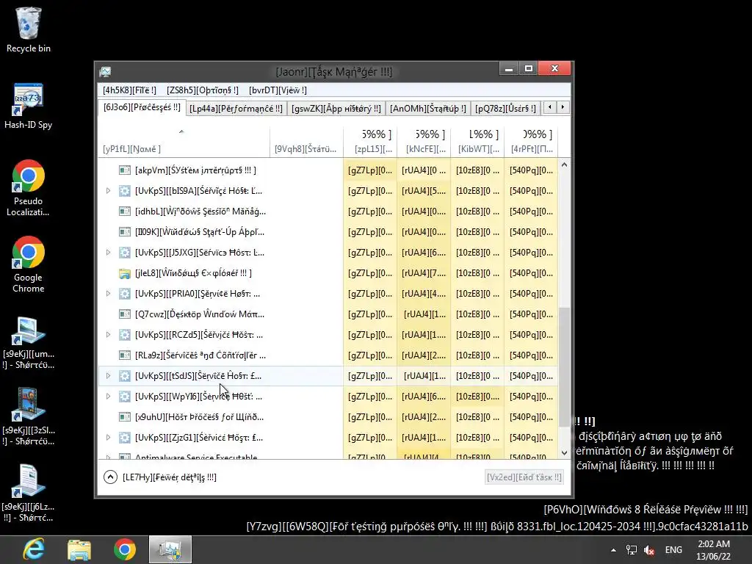This screenshot has height=564, width=752.
Task: Sort by the [KibWT] column header
Action: click(x=477, y=142)
